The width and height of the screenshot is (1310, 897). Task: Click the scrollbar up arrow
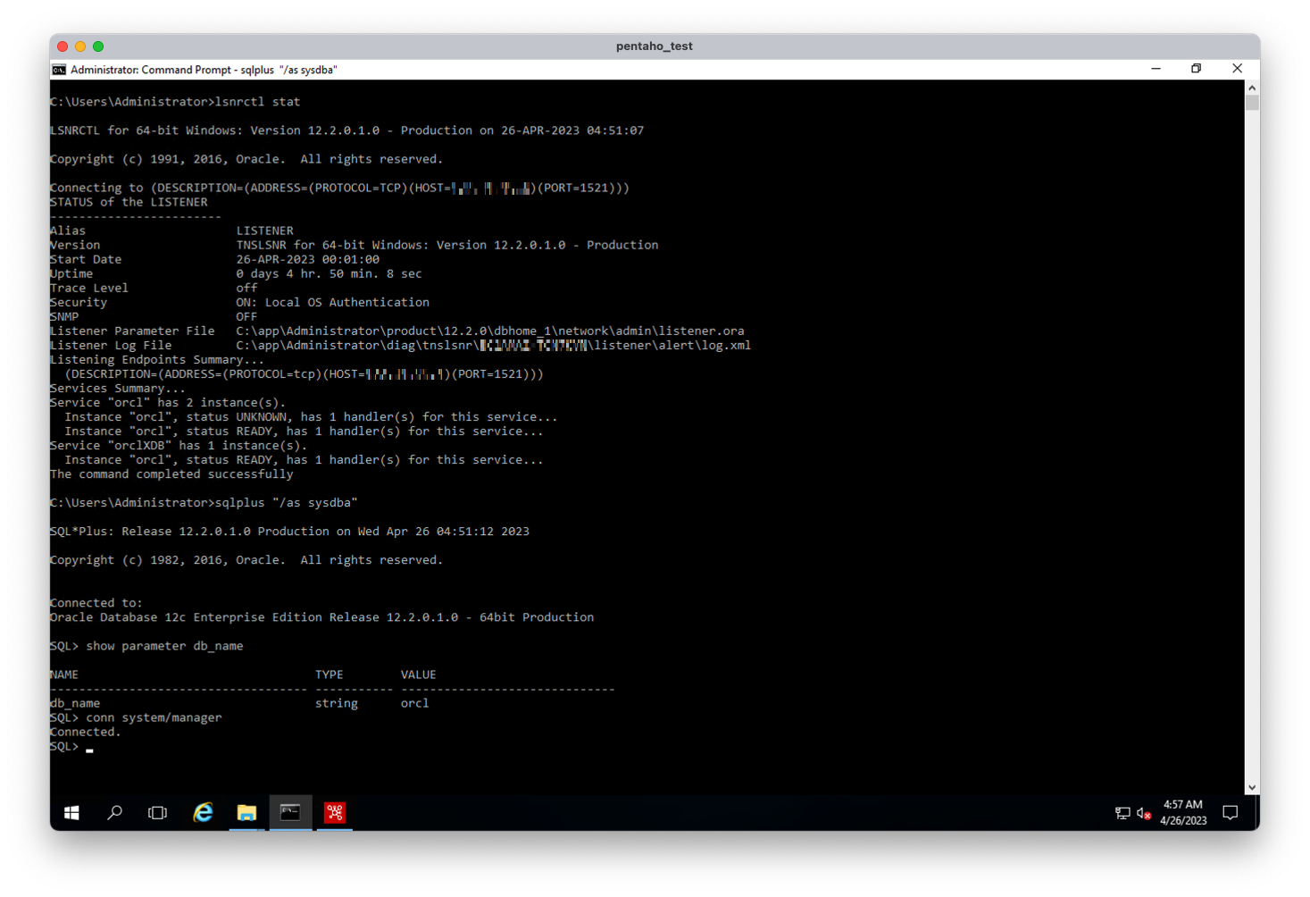click(x=1252, y=88)
